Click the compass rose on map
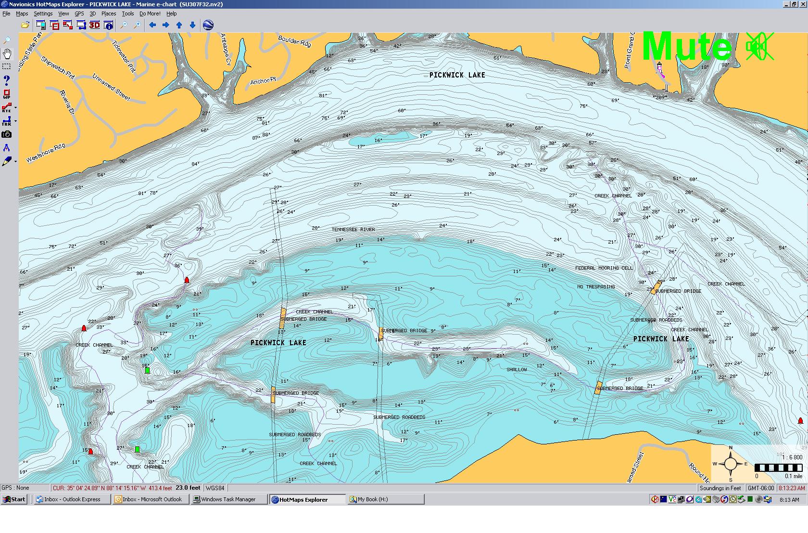 click(x=730, y=464)
